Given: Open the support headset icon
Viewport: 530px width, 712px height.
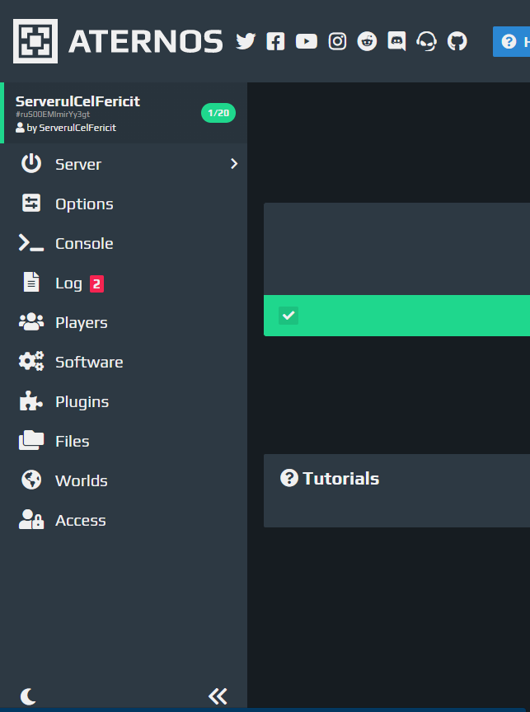Looking at the screenshot, I should (426, 41).
